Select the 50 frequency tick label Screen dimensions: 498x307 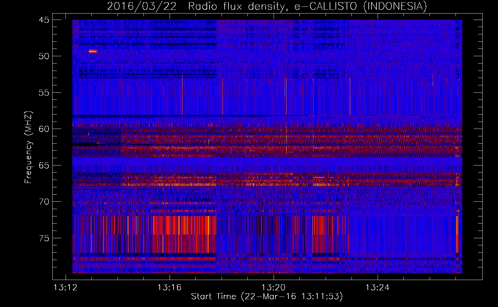pyautogui.click(x=44, y=56)
